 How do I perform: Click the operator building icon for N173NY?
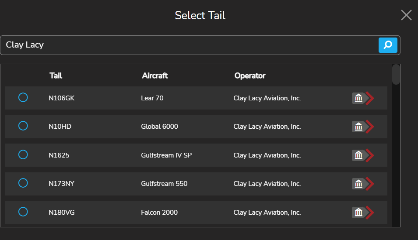pyautogui.click(x=358, y=184)
